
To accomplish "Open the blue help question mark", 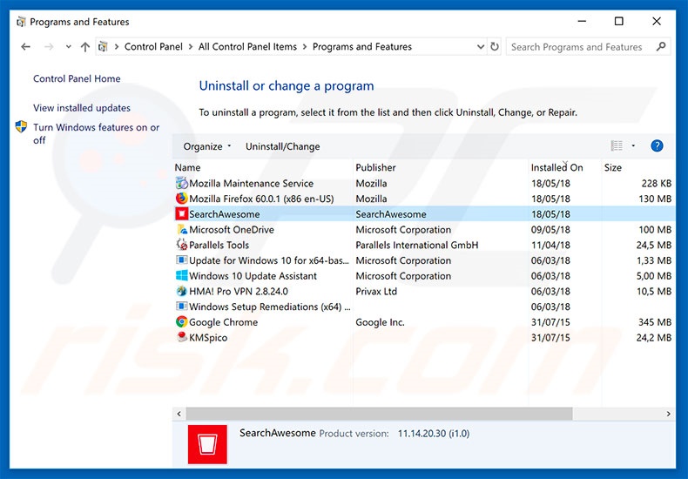I will point(657,145).
